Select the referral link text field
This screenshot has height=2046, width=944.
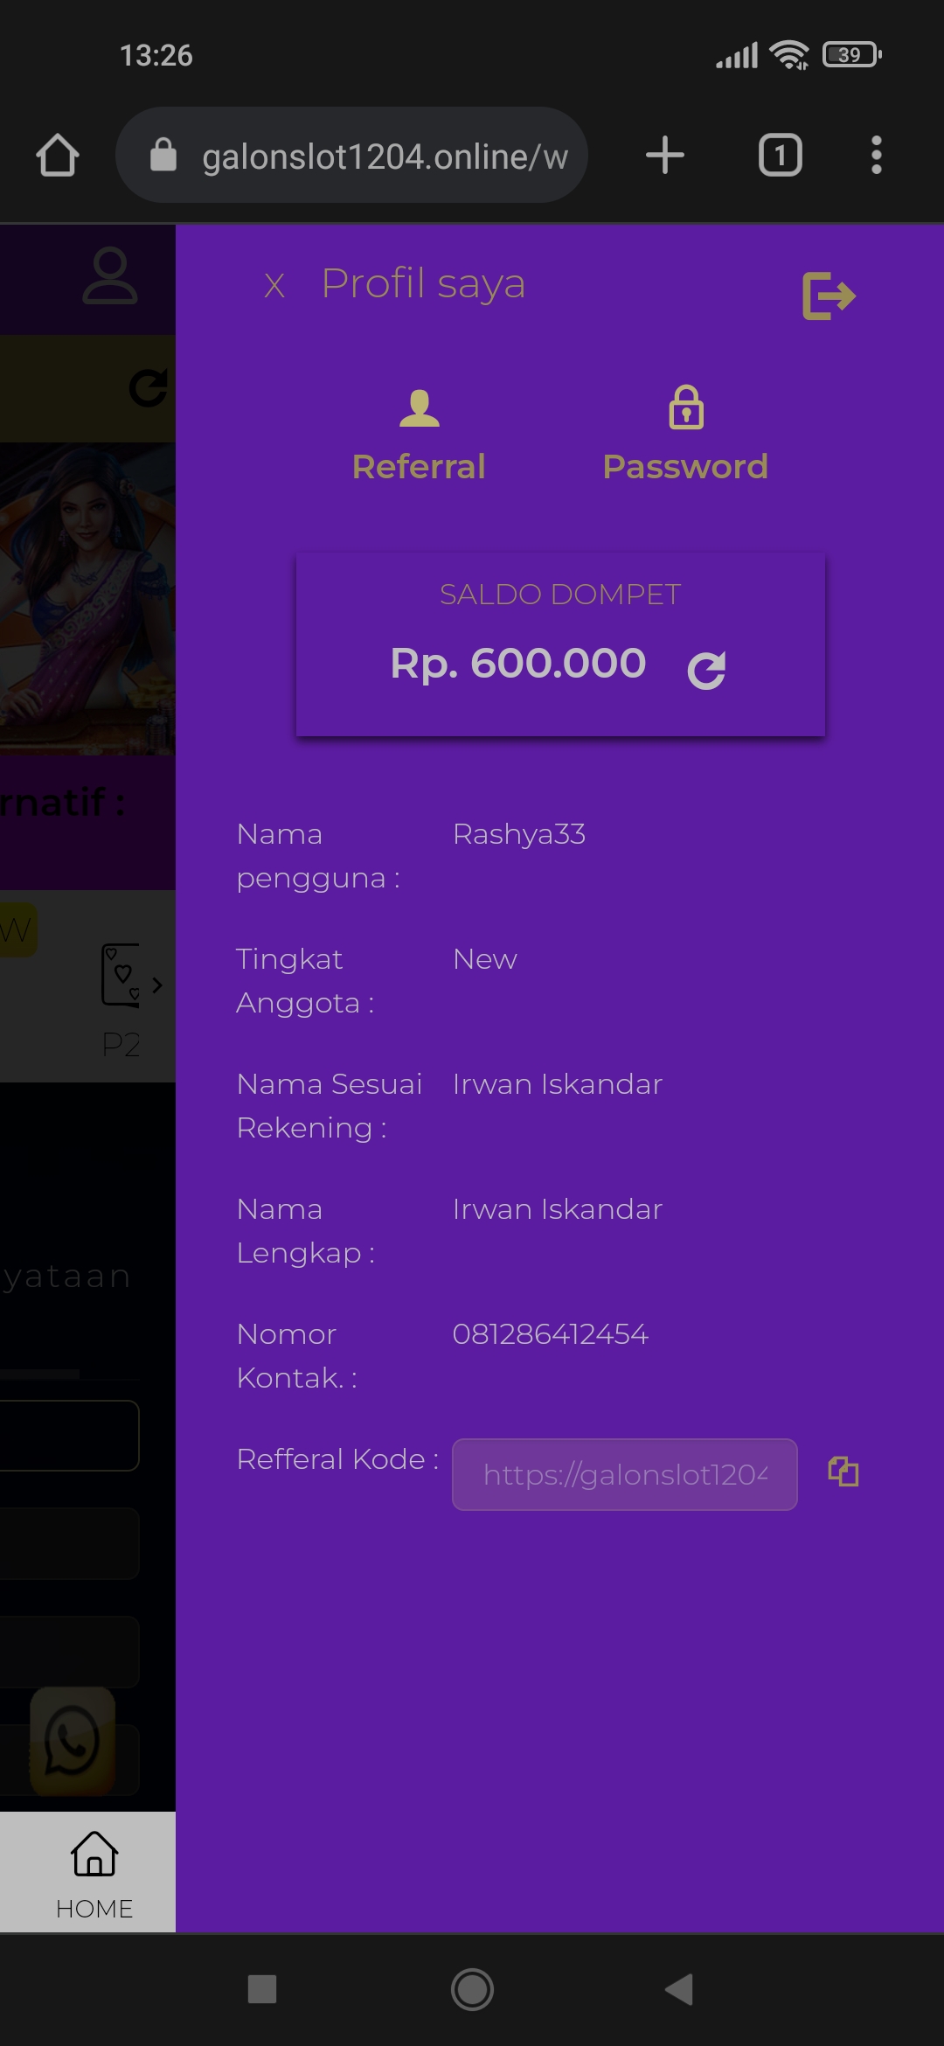coord(624,1474)
